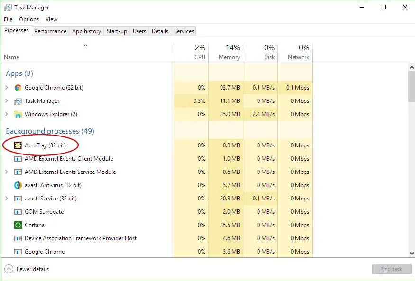Viewport: 415px width, 281px height.
Task: Collapse to fewer details view
Action: point(27,269)
